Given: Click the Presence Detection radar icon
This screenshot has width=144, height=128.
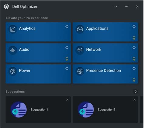Looking at the screenshot, I should pyautogui.click(x=80, y=71).
